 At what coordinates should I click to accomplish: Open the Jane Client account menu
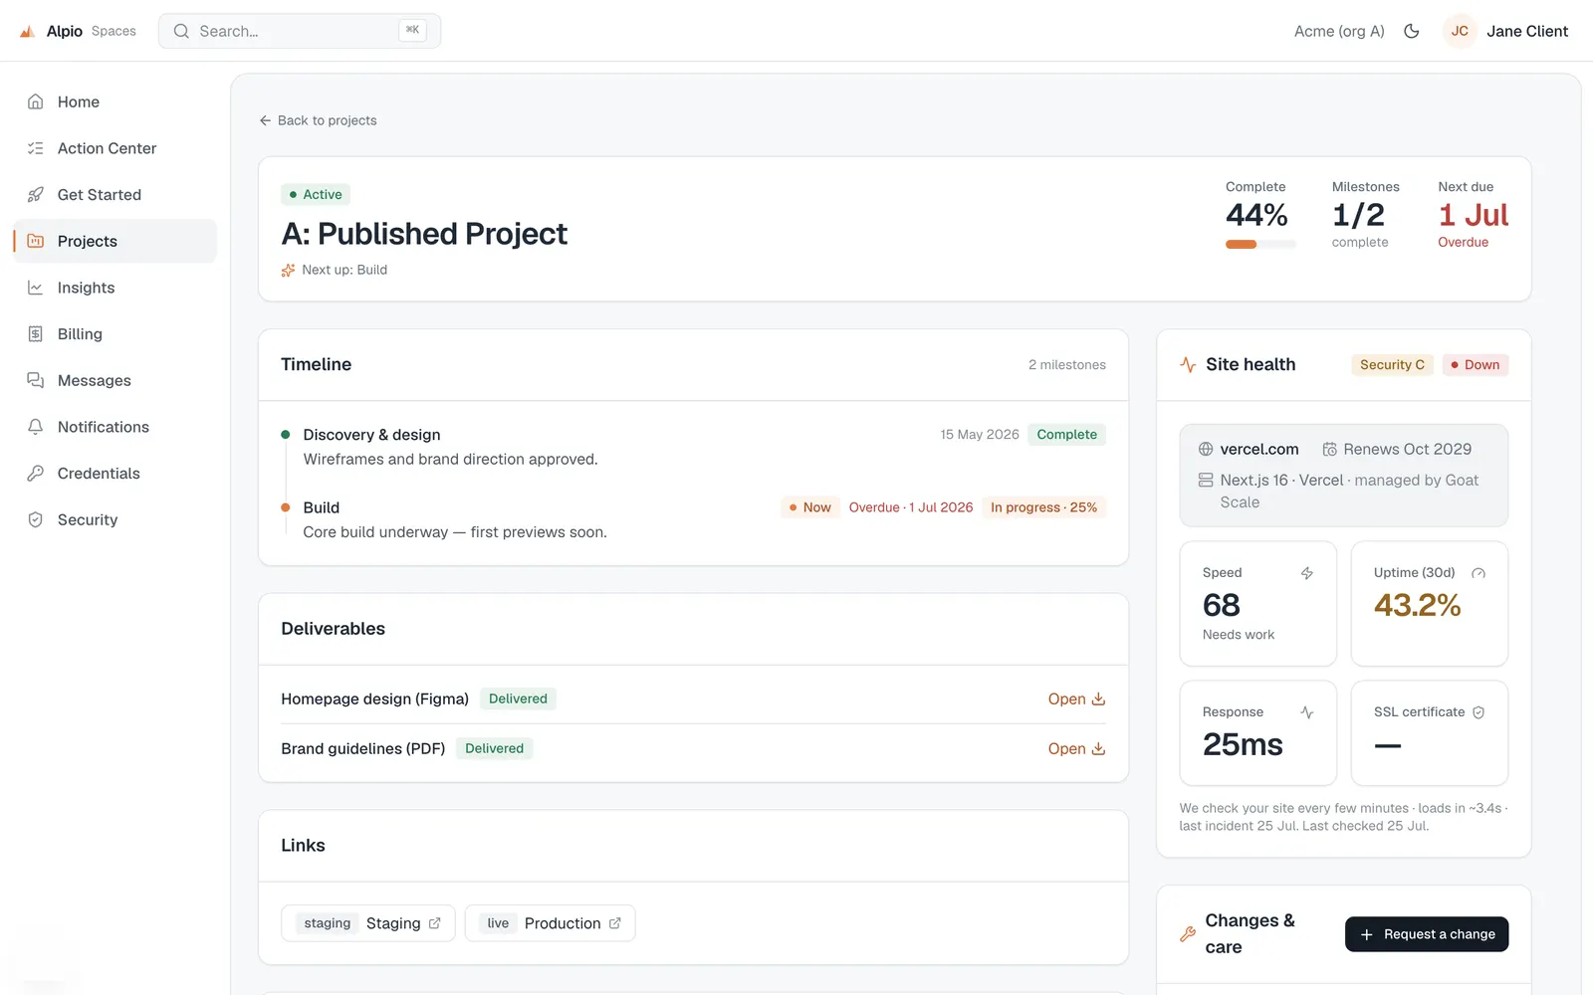pos(1506,31)
